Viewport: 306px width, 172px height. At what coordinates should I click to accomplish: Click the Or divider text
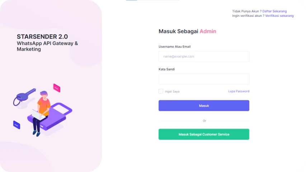(x=204, y=121)
